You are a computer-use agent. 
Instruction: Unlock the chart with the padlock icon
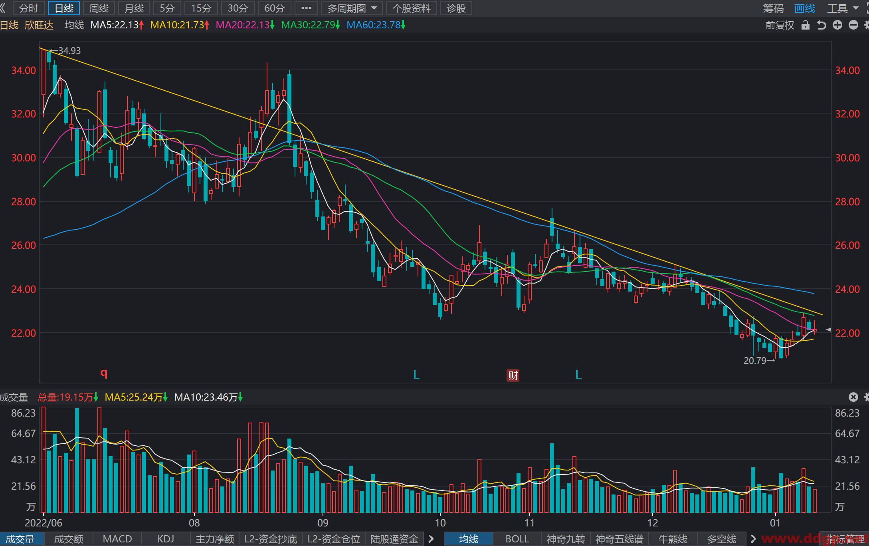806,25
